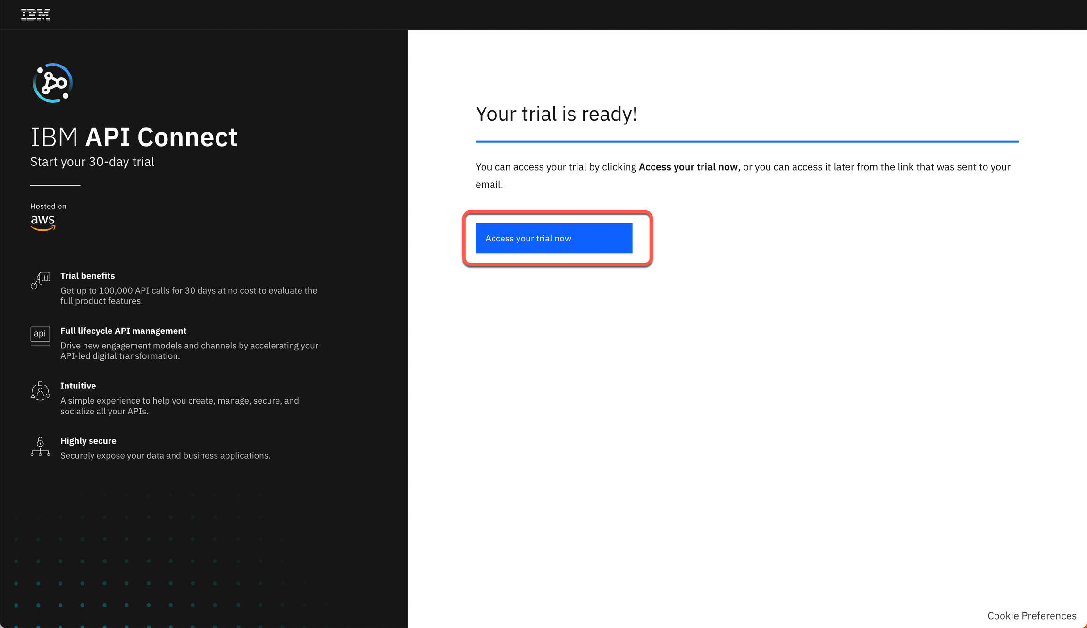Click the AWS logo under Hosted on

43,222
